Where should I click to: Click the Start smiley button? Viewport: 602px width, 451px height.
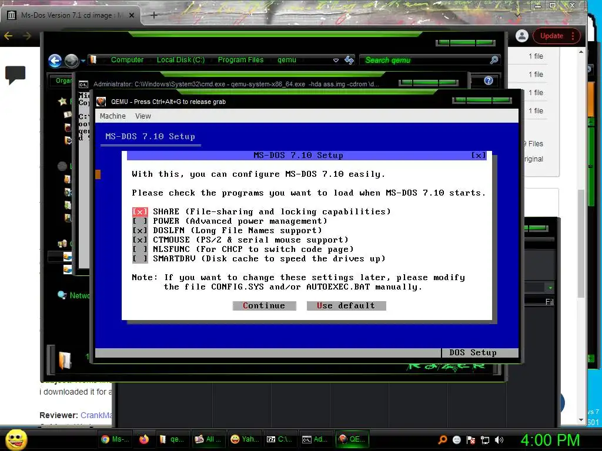click(x=16, y=439)
